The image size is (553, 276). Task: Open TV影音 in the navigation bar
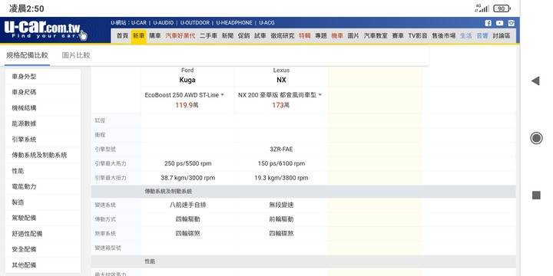click(418, 36)
